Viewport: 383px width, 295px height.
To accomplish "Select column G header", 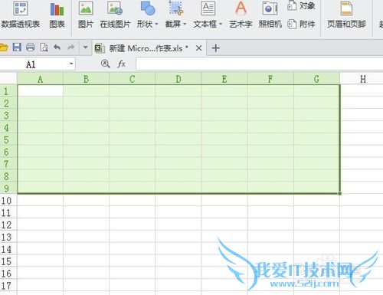I will (x=316, y=79).
